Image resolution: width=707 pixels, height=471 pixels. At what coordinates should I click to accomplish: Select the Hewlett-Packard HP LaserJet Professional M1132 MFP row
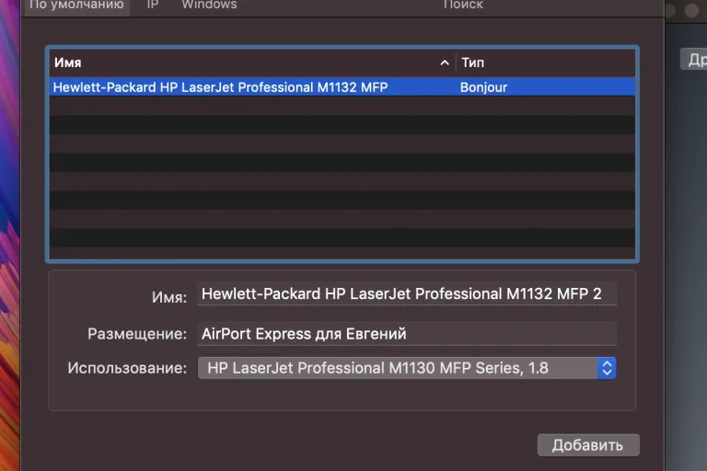pyautogui.click(x=342, y=87)
